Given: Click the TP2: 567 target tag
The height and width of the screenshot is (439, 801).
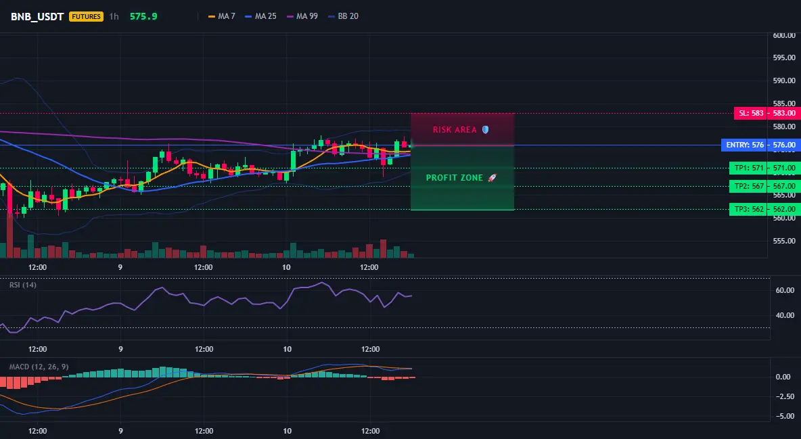Looking at the screenshot, I should point(748,186).
